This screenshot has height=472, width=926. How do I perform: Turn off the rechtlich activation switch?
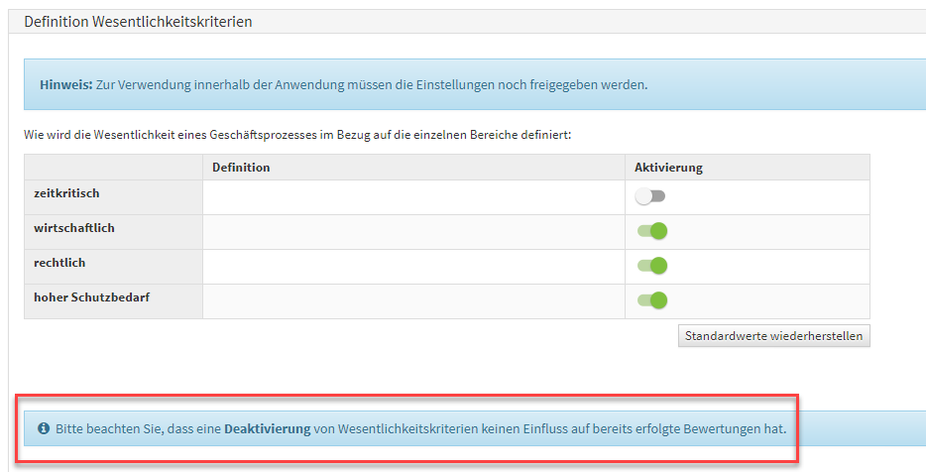(651, 266)
